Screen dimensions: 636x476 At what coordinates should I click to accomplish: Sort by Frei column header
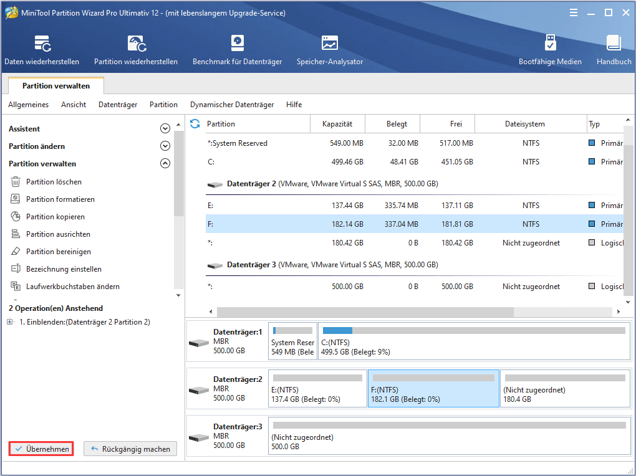(448, 123)
